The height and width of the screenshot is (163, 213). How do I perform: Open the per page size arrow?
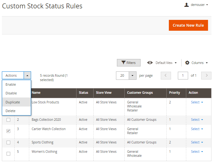pos(133,75)
